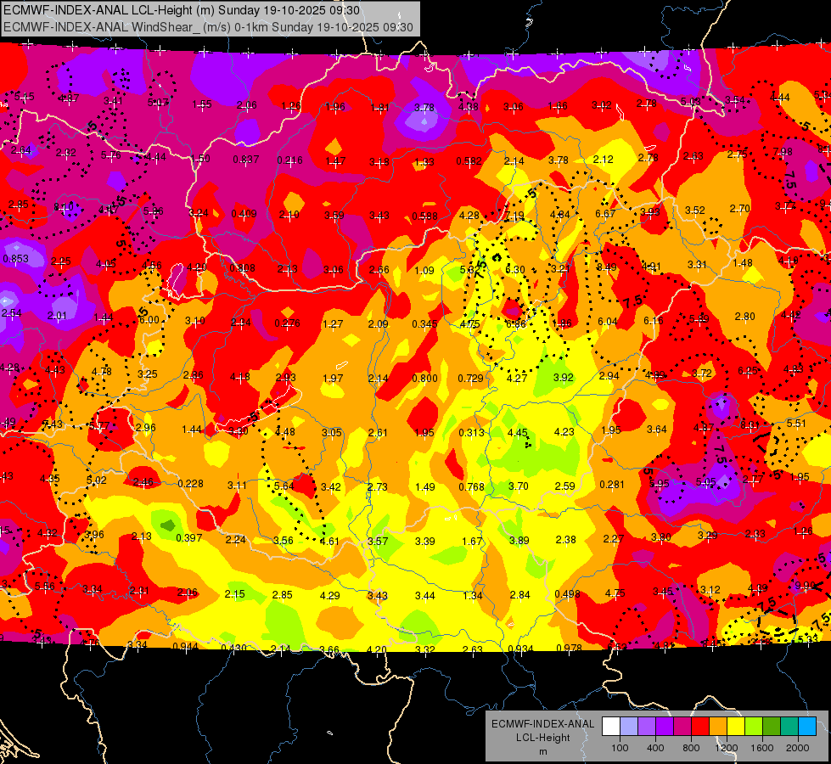
Task: Click the WindShear 0-1km title line
Action: pos(208,27)
